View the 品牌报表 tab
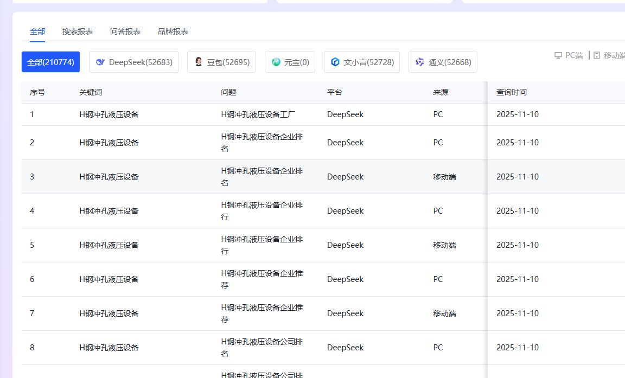The height and width of the screenshot is (378, 625). 172,31
